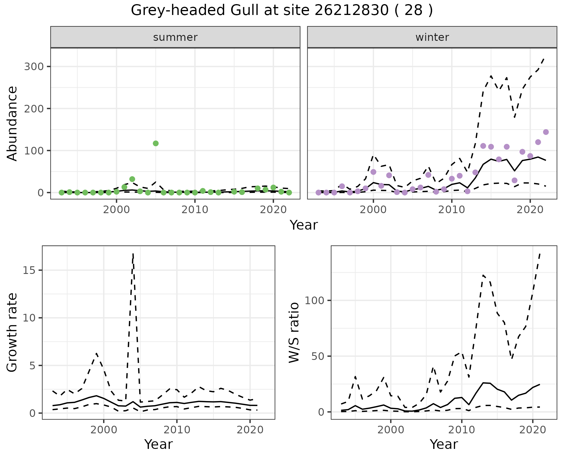This screenshot has width=564, height=458.
Task: Click the plot title 'Grey-headed Gull at site 26212830'
Action: pyautogui.click(x=282, y=11)
